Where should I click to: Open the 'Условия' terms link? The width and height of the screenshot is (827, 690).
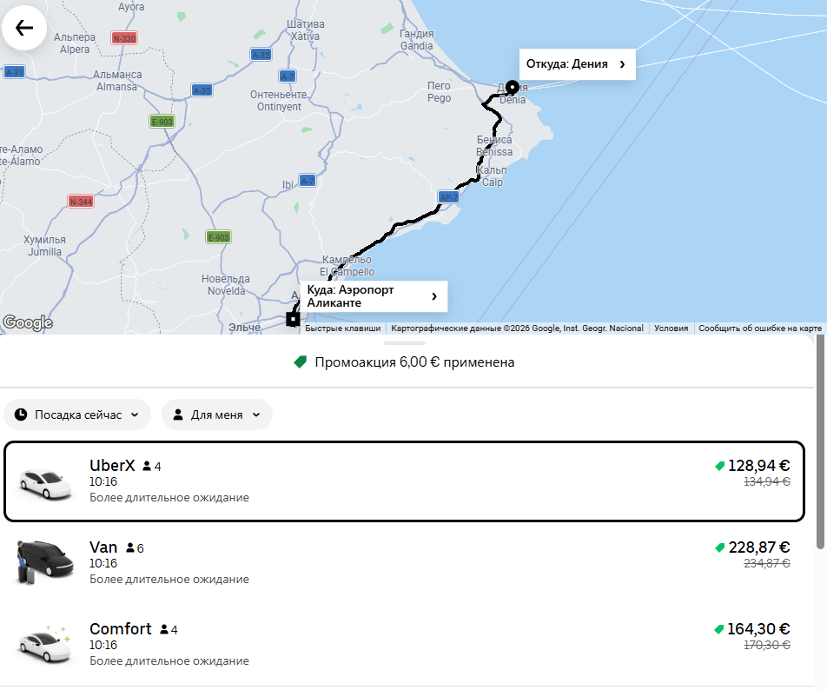coord(671,328)
